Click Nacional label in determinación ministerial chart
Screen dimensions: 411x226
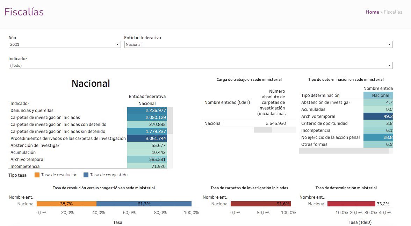click(317, 204)
